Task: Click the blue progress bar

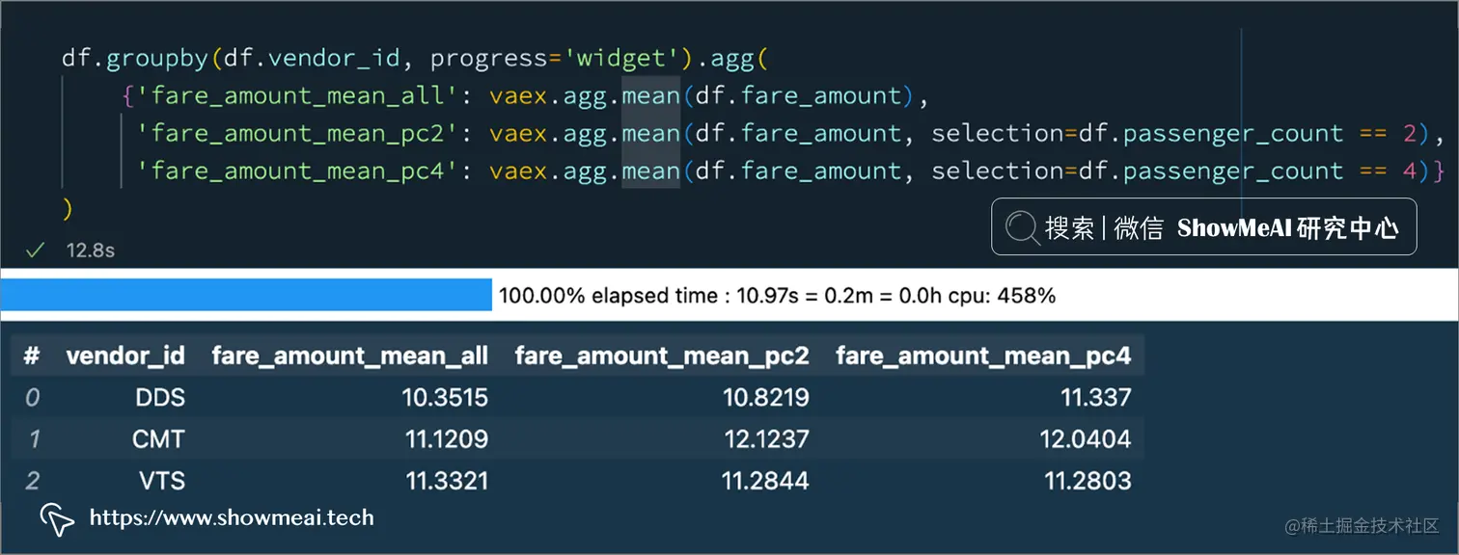Action: coord(246,295)
